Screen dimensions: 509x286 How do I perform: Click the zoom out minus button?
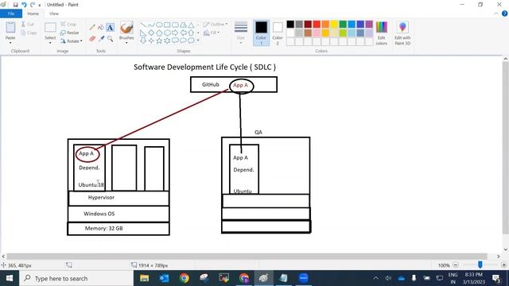point(456,265)
